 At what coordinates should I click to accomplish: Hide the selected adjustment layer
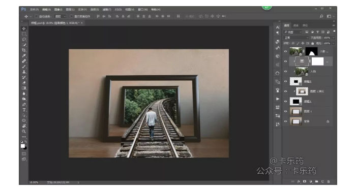click(286, 61)
